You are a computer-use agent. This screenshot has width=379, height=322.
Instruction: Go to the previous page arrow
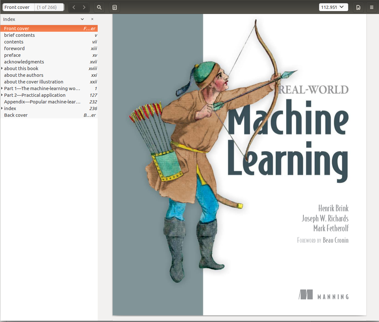click(74, 7)
